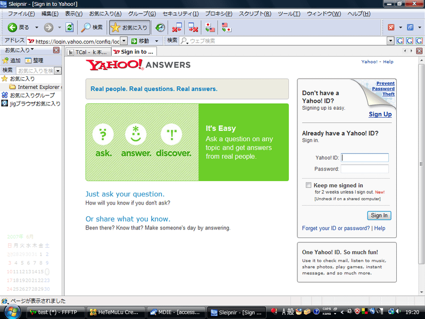Click the close-right-tabs icon
425x319 pixels.
(x=193, y=27)
